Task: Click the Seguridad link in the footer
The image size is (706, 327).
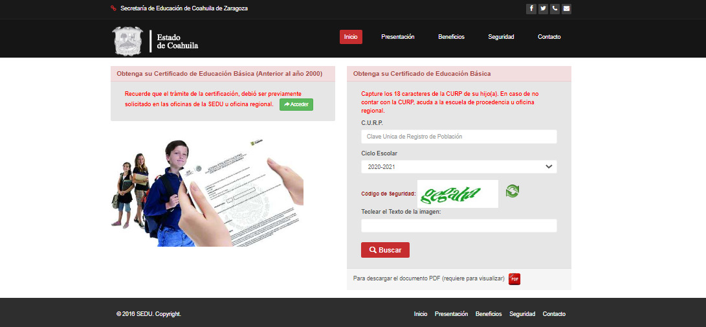Action: [x=522, y=314]
